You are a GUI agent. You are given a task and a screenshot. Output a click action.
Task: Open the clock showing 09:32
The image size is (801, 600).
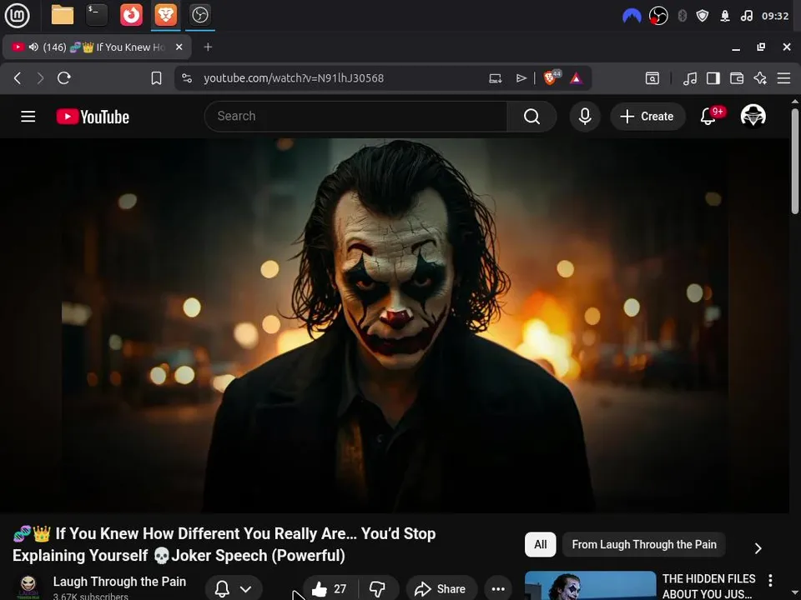[775, 16]
